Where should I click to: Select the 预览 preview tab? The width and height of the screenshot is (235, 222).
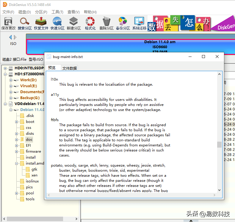coord(52,68)
